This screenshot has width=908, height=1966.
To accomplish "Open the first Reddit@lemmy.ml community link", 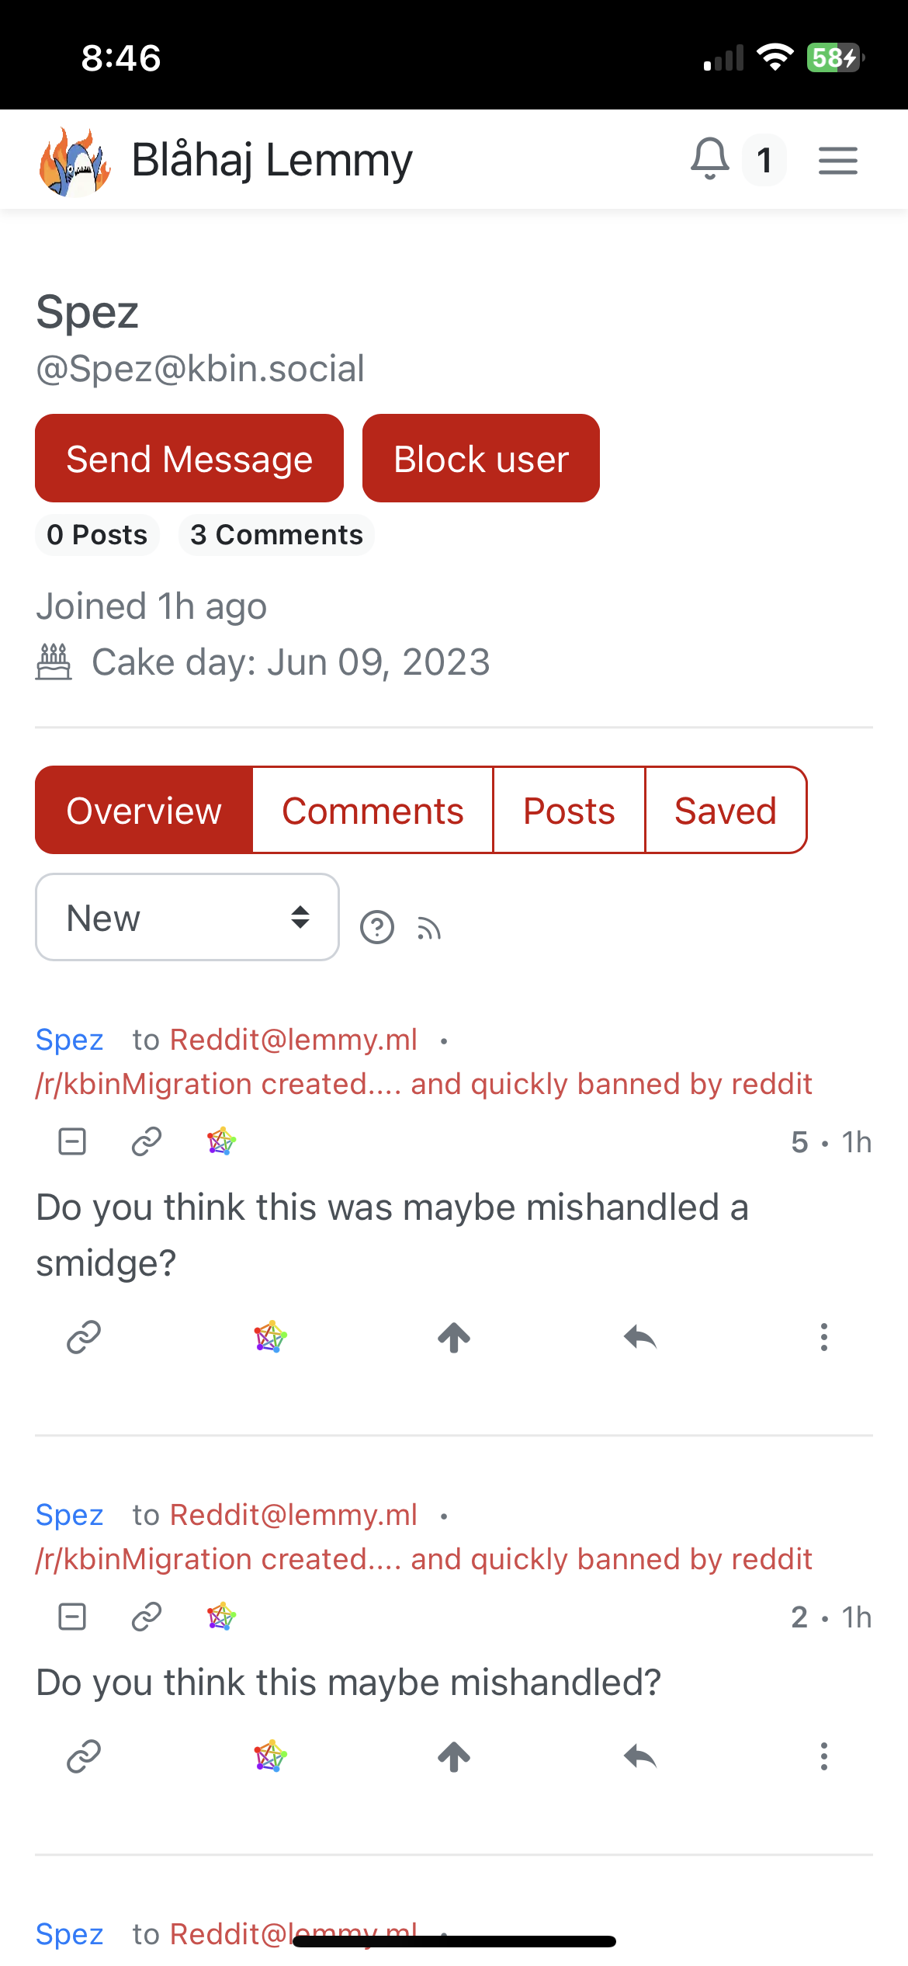I will point(293,1040).
